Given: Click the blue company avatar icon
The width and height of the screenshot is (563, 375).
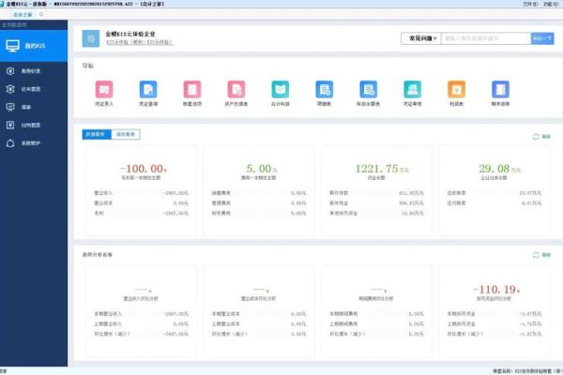Looking at the screenshot, I should click(x=91, y=38).
